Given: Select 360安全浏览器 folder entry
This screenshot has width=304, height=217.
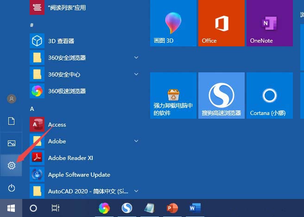Looking at the screenshot, I should tap(85, 57).
